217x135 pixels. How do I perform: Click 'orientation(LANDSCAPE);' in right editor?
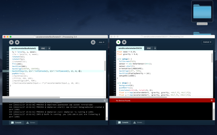(131, 68)
